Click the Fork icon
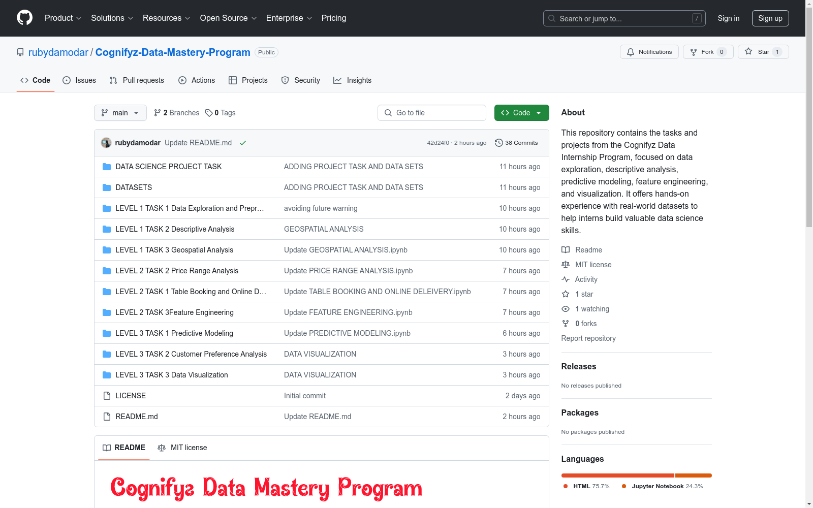The width and height of the screenshot is (813, 508). coord(694,52)
